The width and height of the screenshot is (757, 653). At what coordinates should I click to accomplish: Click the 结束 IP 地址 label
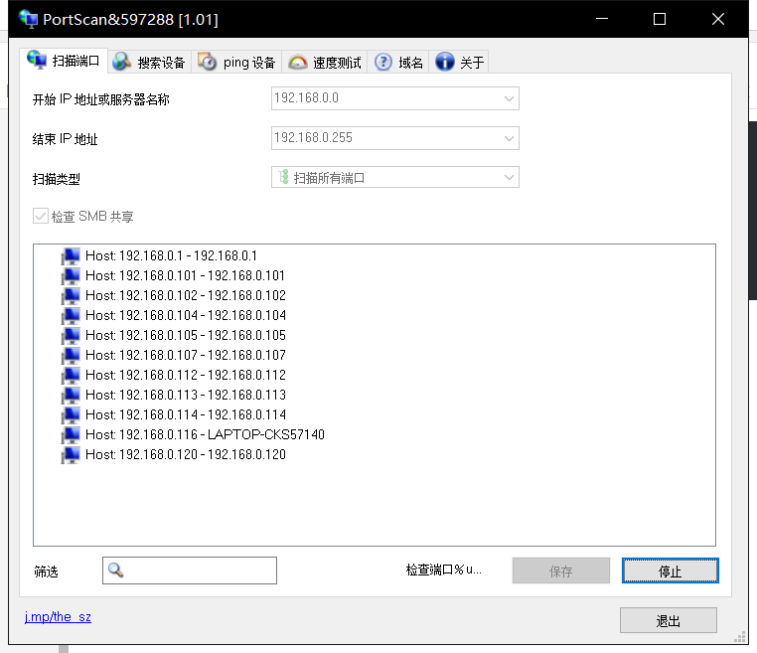[x=66, y=139]
